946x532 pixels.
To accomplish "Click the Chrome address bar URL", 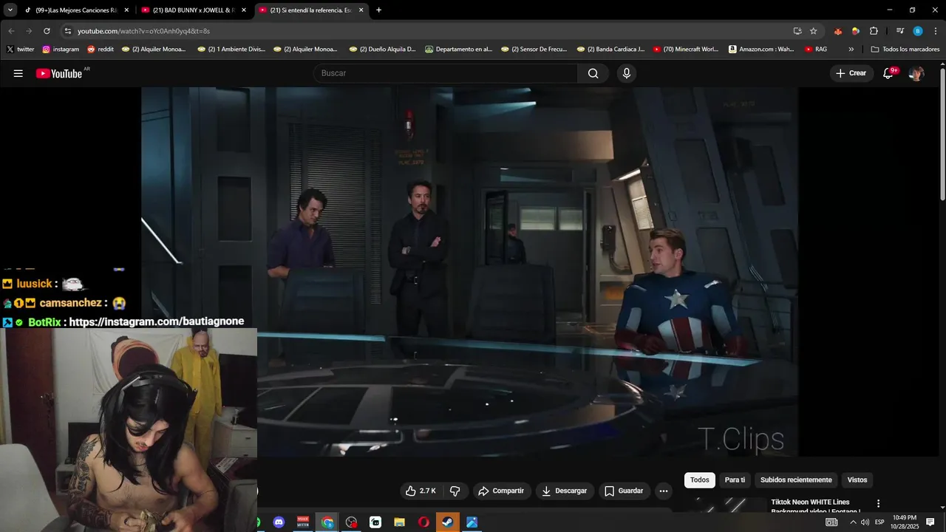I will (144, 31).
